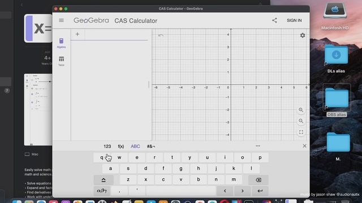Tap the comma key
The height and width of the screenshot is (203, 362).
(119, 191)
